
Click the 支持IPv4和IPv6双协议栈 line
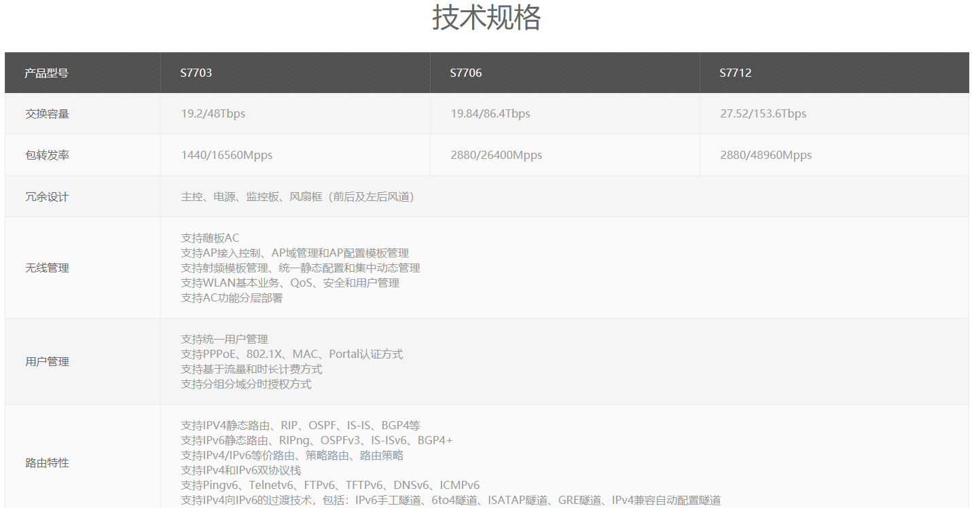point(240,471)
